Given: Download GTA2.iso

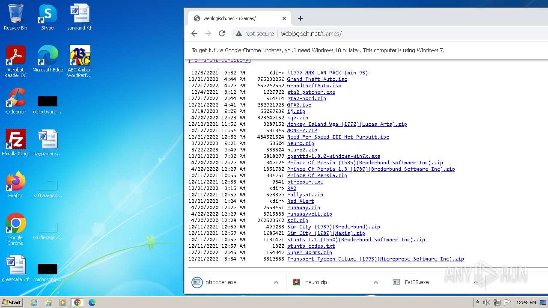Looking at the screenshot, I should pyautogui.click(x=299, y=105).
